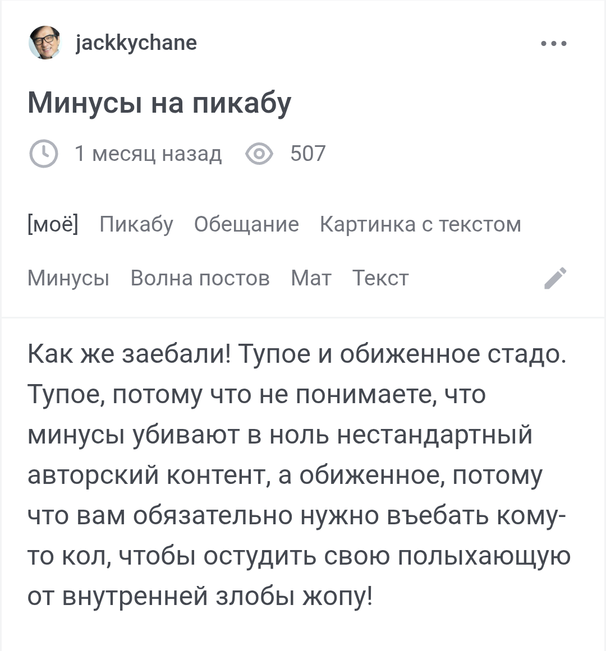Select the 'Минусы' tag
This screenshot has width=606, height=651.
[x=68, y=278]
